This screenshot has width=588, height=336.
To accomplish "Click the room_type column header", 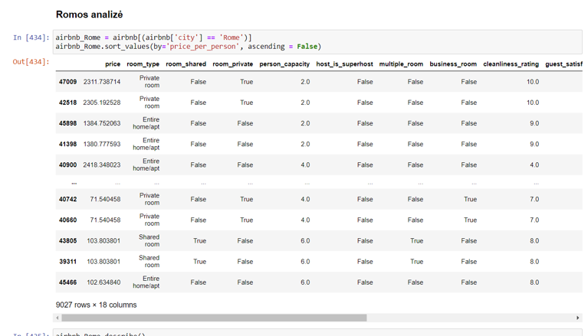I will [143, 64].
